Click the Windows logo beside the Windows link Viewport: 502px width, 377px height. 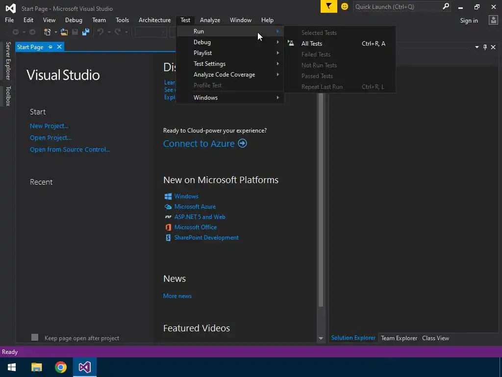pos(168,196)
